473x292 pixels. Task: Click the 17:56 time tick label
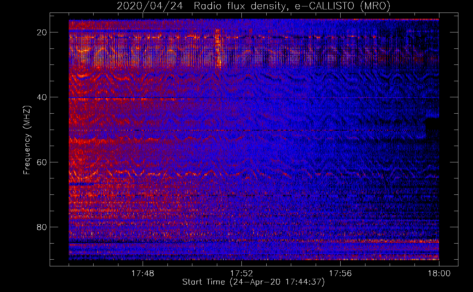(x=340, y=274)
